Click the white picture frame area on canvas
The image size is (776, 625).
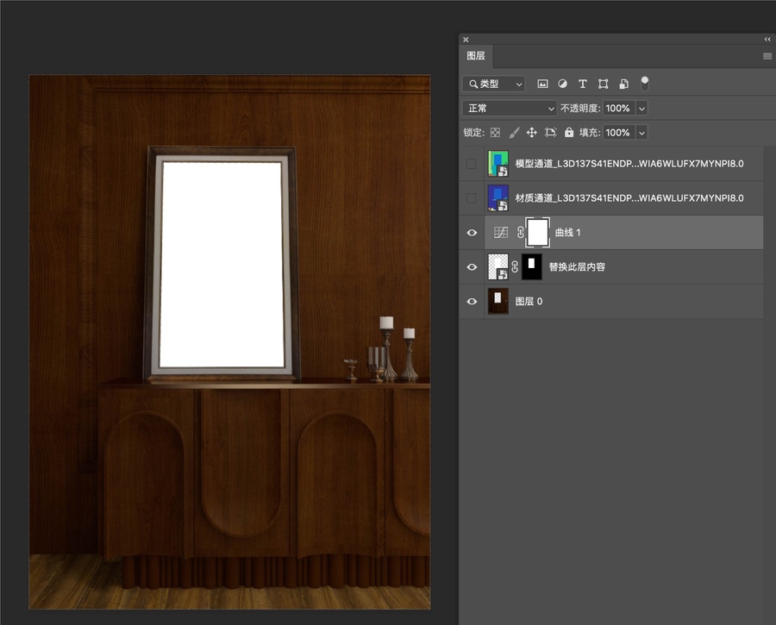click(x=222, y=265)
